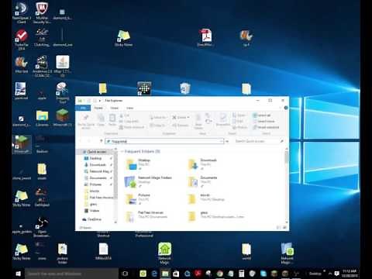Click Invert selection in the ribbon
This screenshot has height=279, width=372.
tap(266, 127)
